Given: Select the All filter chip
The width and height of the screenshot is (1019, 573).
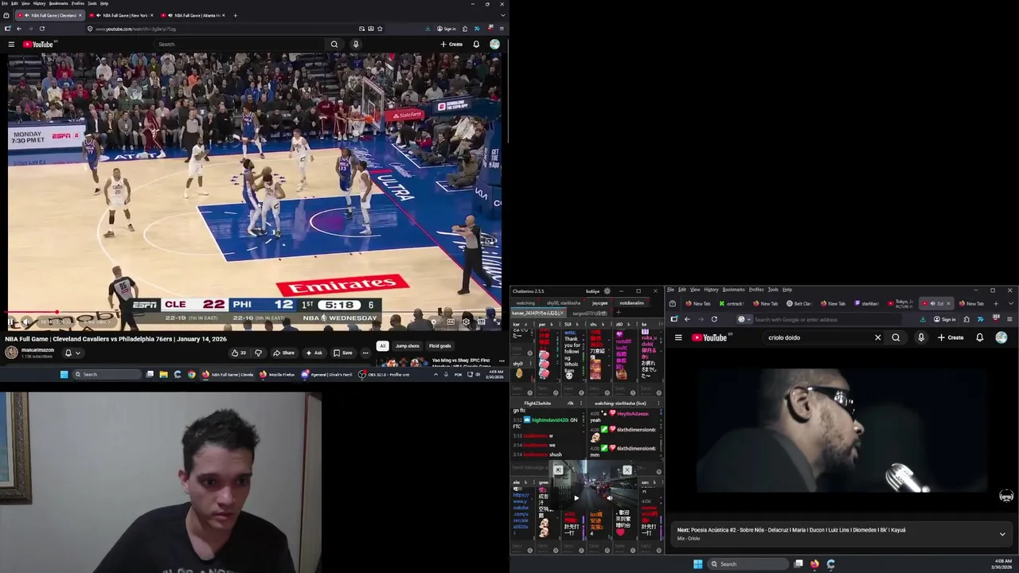Looking at the screenshot, I should coord(383,346).
